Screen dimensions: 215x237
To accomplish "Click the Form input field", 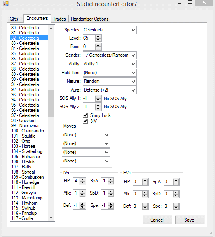I will pyautogui.click(x=89, y=46).
